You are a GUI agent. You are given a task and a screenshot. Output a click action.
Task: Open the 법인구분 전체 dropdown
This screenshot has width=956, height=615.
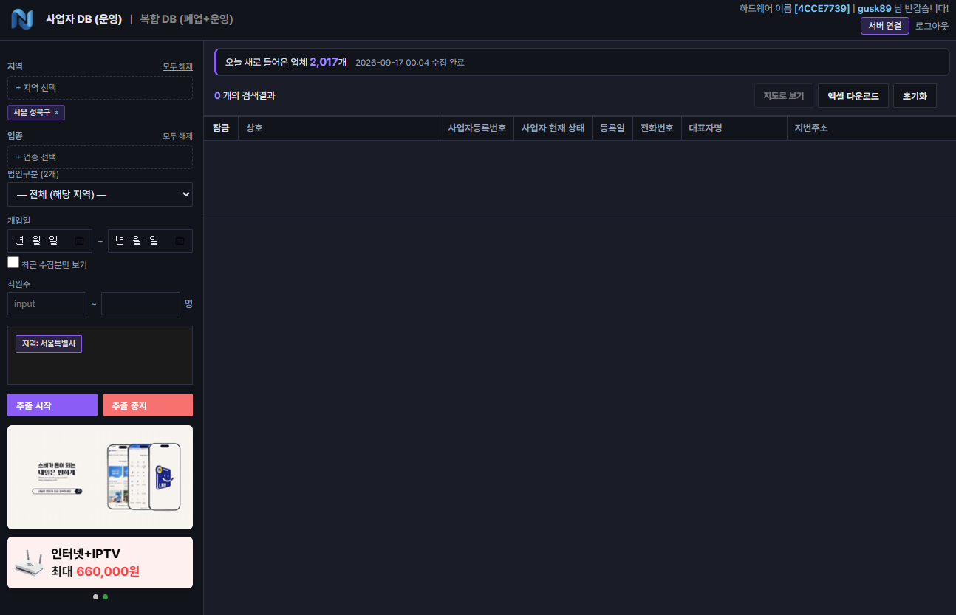[x=100, y=194]
